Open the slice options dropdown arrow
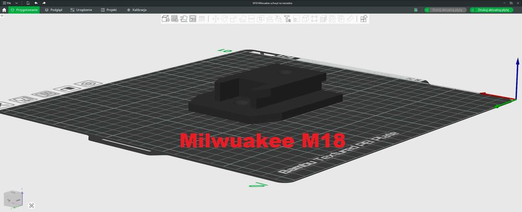Image resolution: width=522 pixels, height=212 pixels. (x=427, y=10)
